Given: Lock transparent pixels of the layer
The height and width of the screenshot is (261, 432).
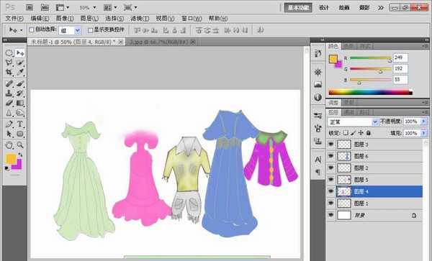Looking at the screenshot, I should (346, 133).
